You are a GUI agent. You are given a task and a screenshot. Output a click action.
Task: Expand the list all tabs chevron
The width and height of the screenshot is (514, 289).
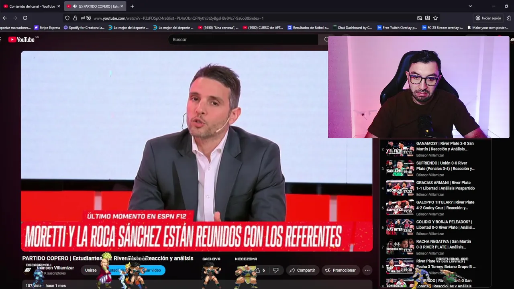(x=470, y=6)
